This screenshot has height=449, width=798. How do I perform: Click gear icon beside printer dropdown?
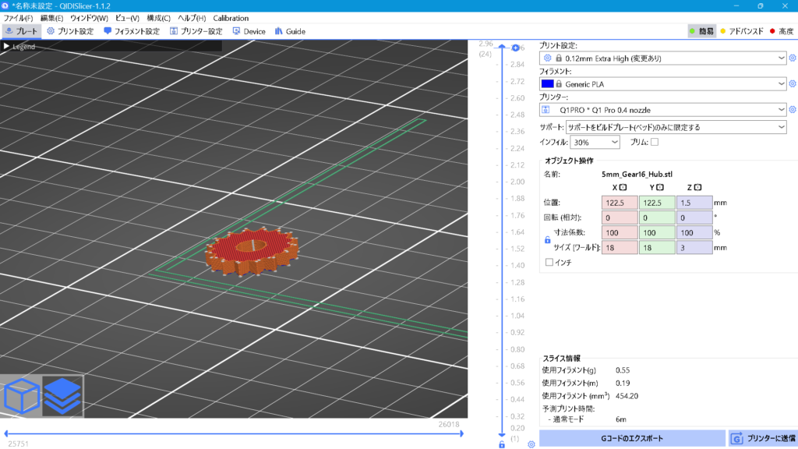click(x=793, y=110)
